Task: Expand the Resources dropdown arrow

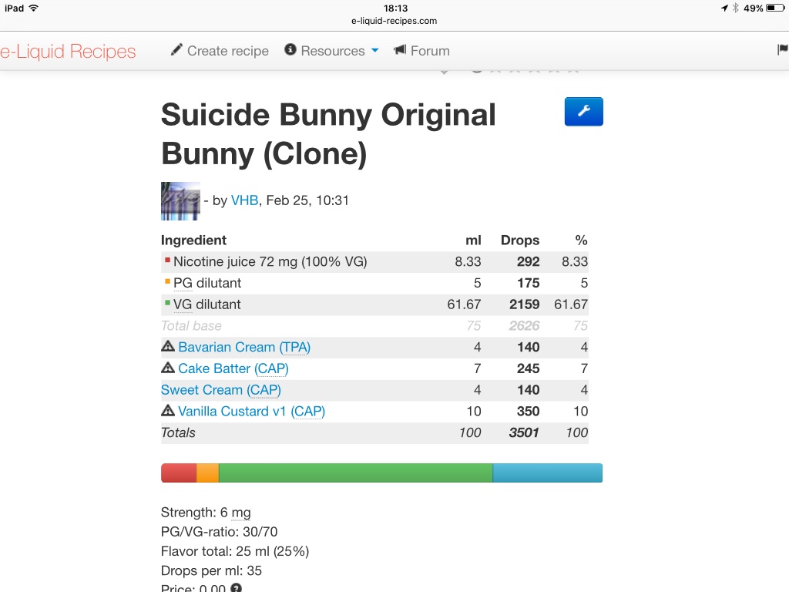Action: click(375, 51)
